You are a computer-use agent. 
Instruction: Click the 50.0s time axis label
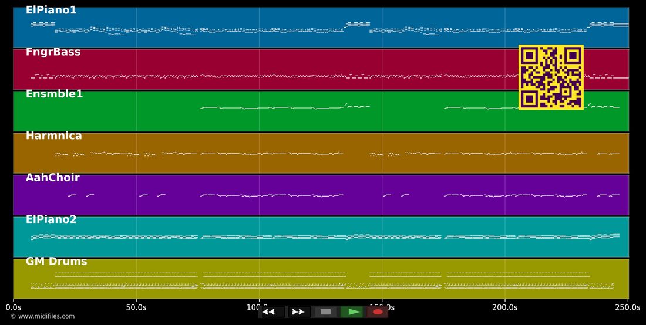click(x=136, y=307)
